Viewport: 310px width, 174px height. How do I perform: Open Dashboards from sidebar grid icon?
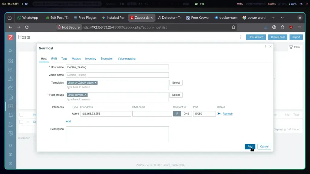click(11, 60)
